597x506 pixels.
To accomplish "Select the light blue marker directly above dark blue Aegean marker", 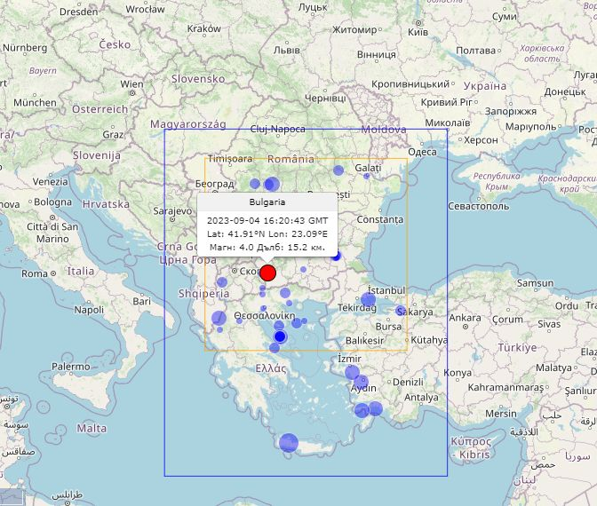I will (279, 326).
